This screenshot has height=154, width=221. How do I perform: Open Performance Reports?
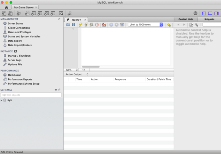click(20, 79)
